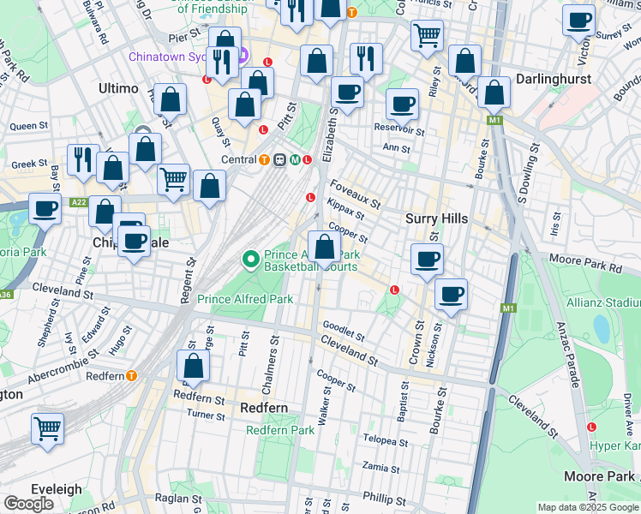641x514 pixels.
Task: Click the shopping bag marker above the M1 shield
Action: click(x=494, y=94)
